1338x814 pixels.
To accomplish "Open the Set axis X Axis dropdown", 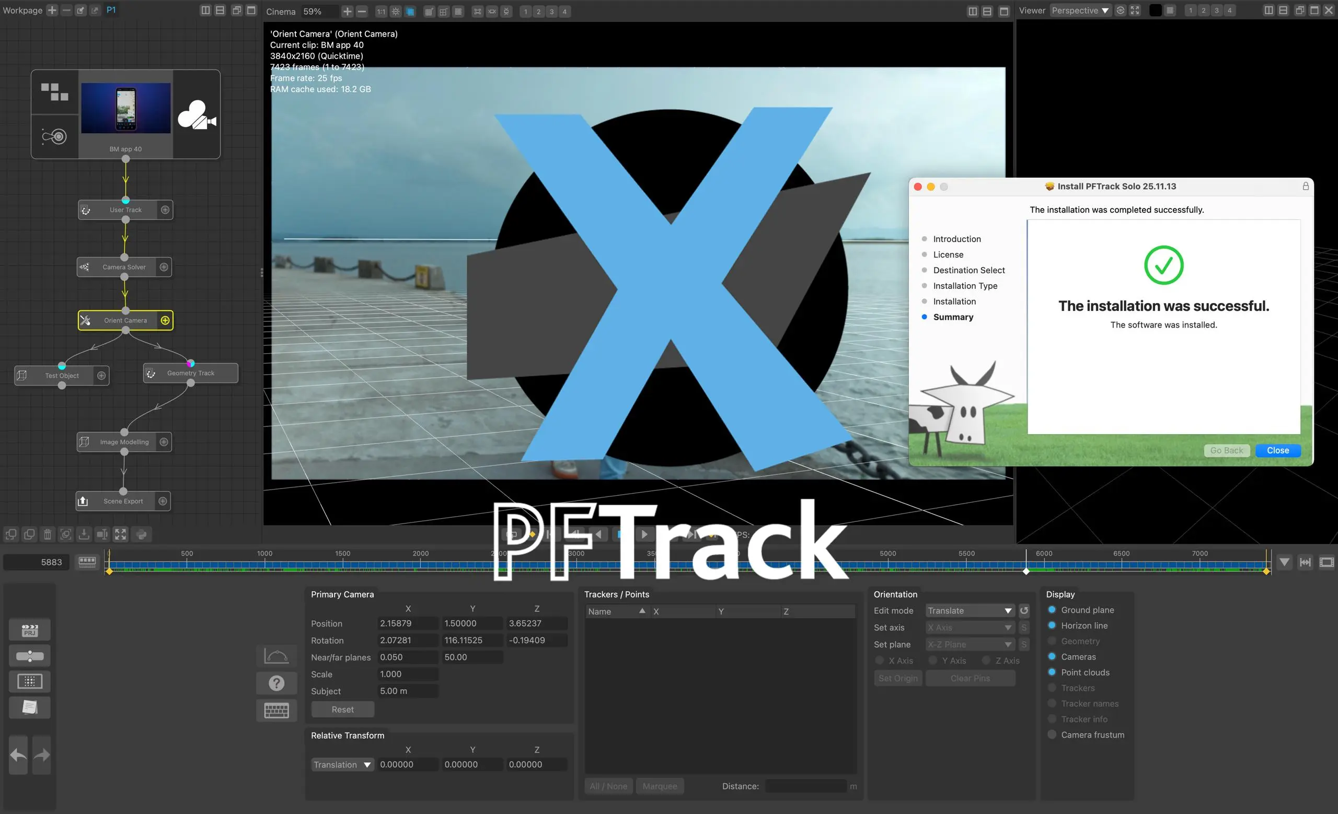I will 970,627.
